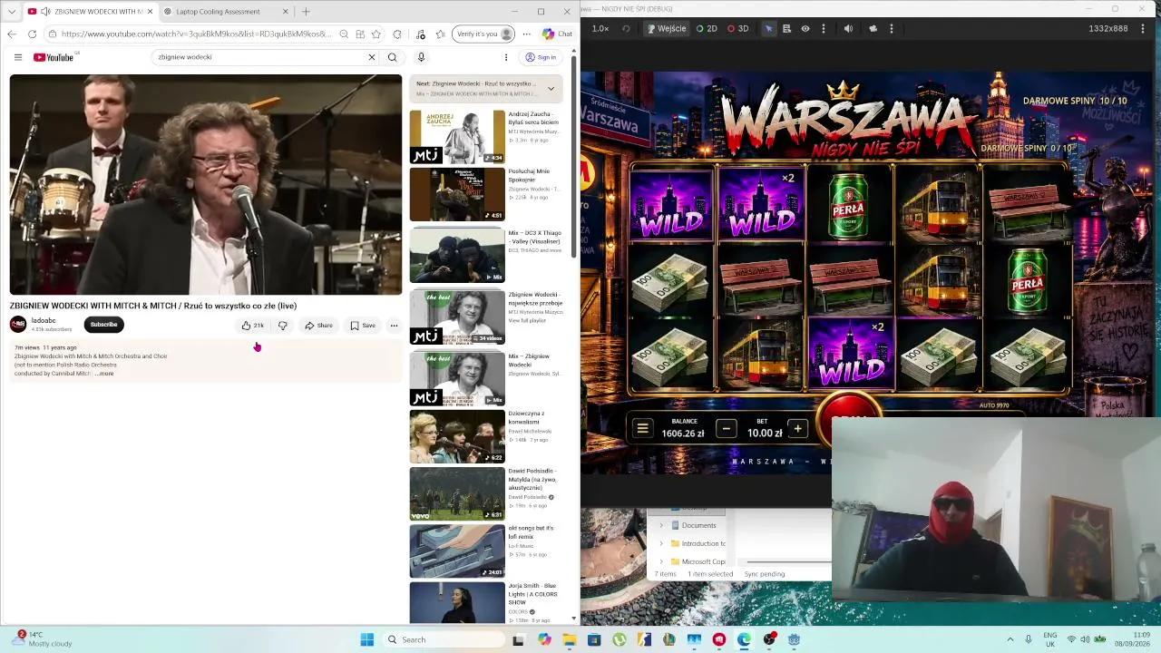This screenshot has height=653, width=1161.
Task: Open the three-dot menu after eye icon
Action: click(822, 28)
